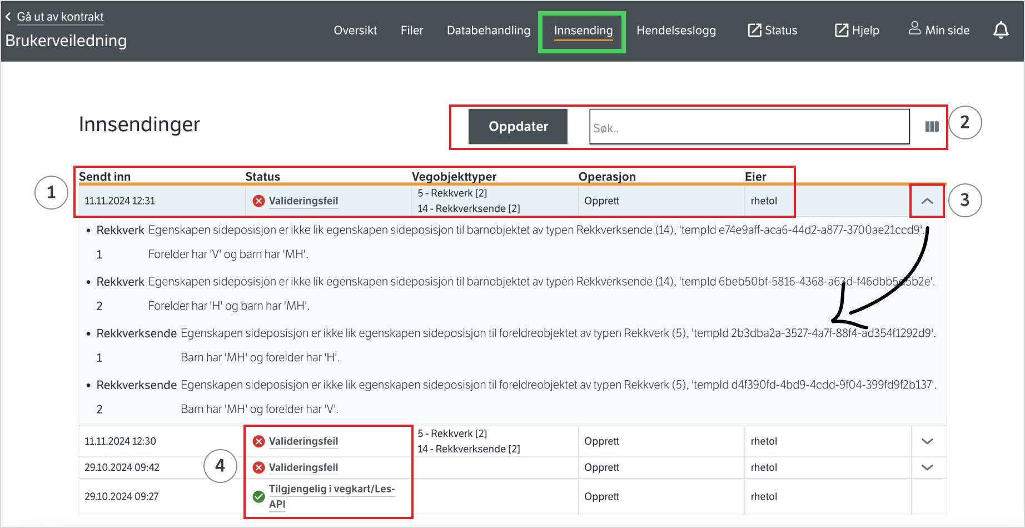This screenshot has height=528, width=1025.
Task: Focus the Søk search field
Action: click(749, 127)
